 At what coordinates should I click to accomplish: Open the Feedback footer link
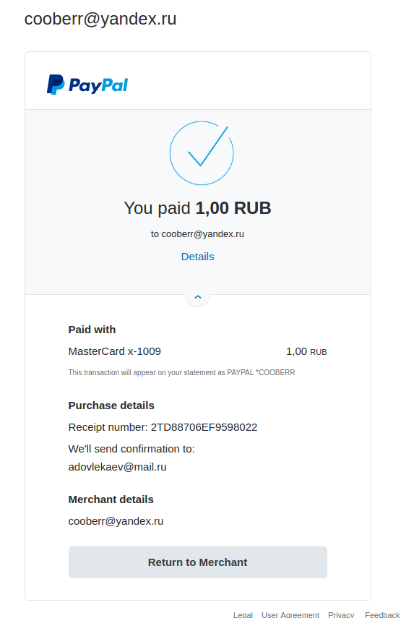(382, 614)
